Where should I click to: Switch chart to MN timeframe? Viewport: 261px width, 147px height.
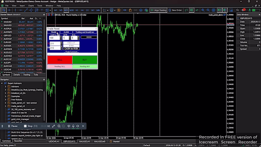coord(98,10)
